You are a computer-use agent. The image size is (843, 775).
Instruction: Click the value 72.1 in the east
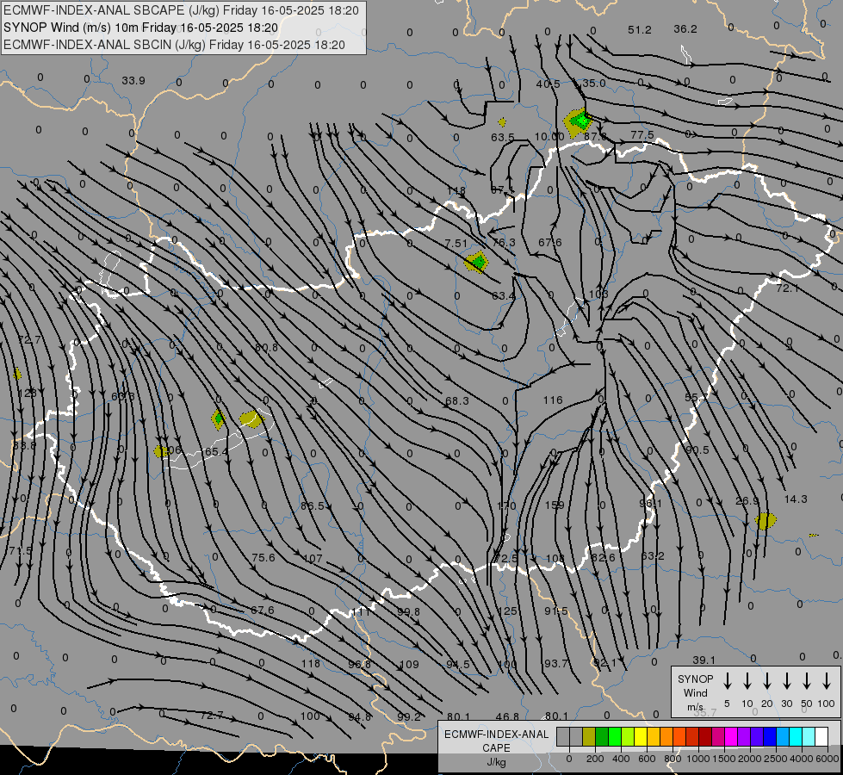pos(787,288)
